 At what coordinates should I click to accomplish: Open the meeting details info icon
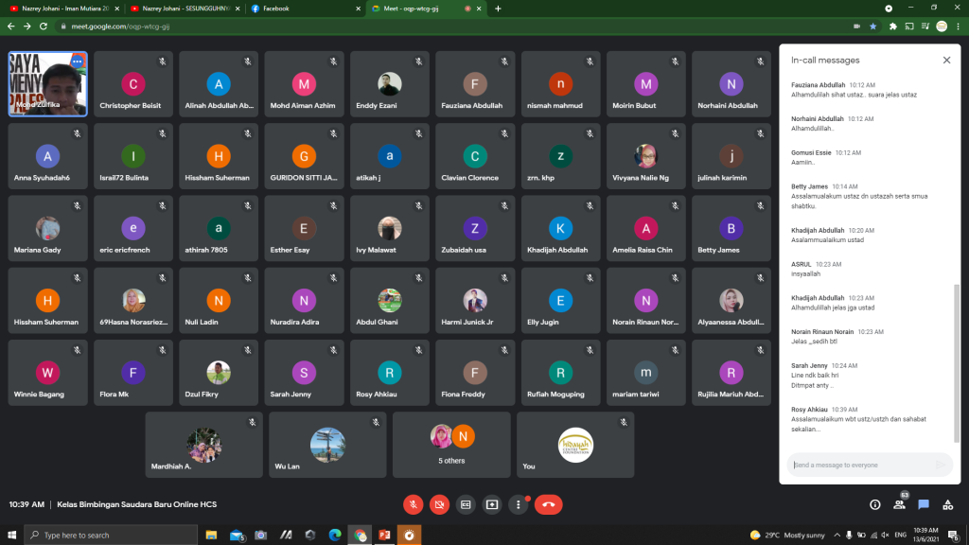coord(874,504)
